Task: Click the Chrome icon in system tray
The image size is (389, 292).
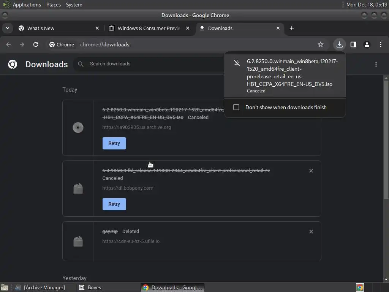Action: click(x=360, y=287)
